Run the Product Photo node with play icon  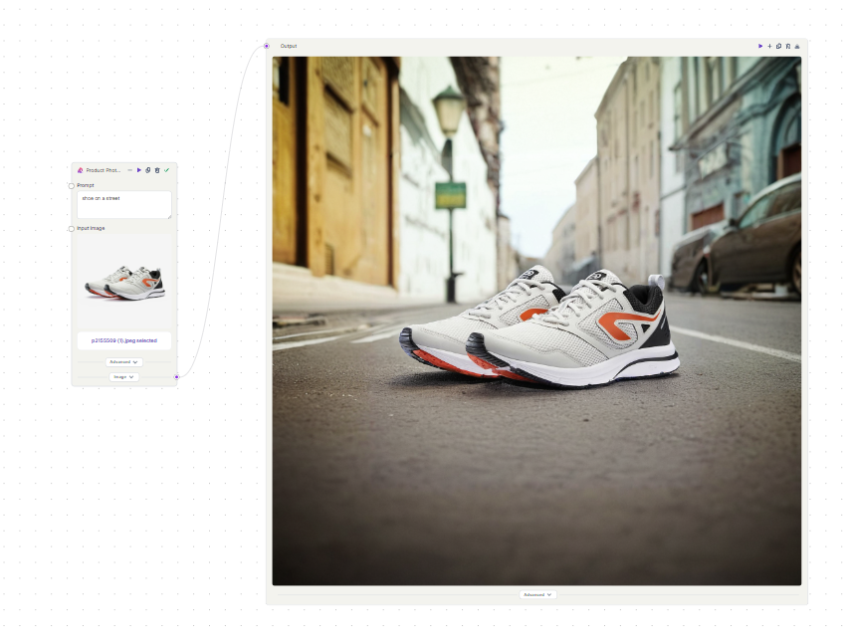coord(139,170)
